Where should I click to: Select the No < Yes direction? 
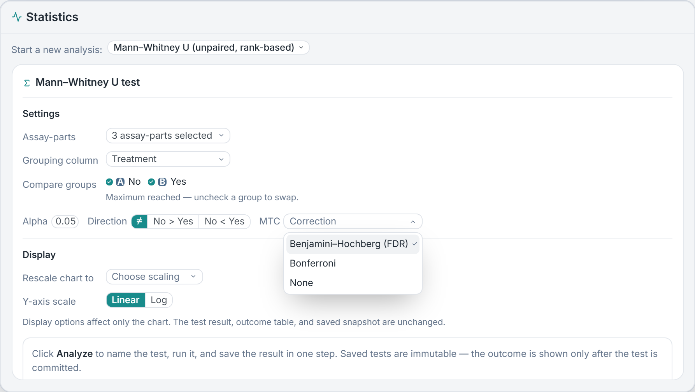[225, 221]
